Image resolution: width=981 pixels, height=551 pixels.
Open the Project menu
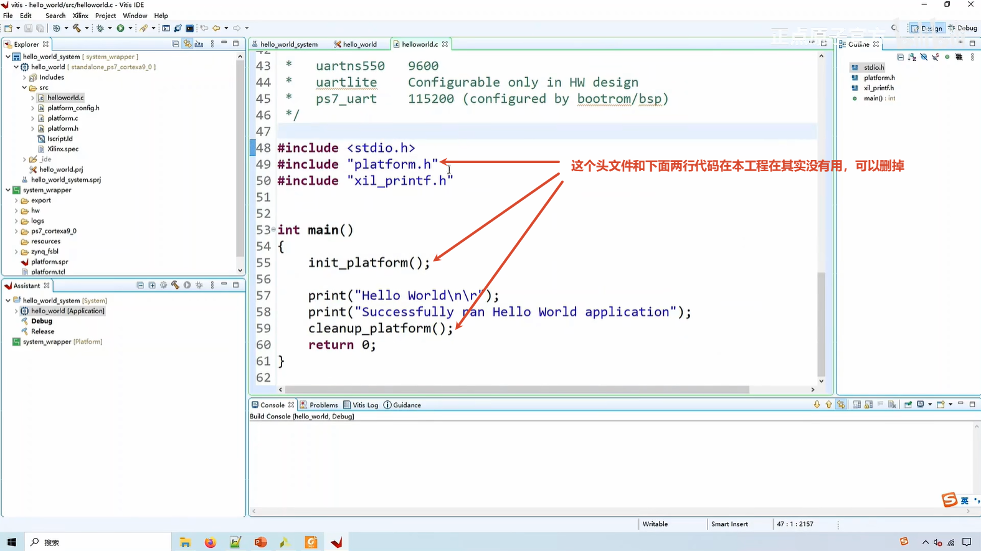(105, 16)
